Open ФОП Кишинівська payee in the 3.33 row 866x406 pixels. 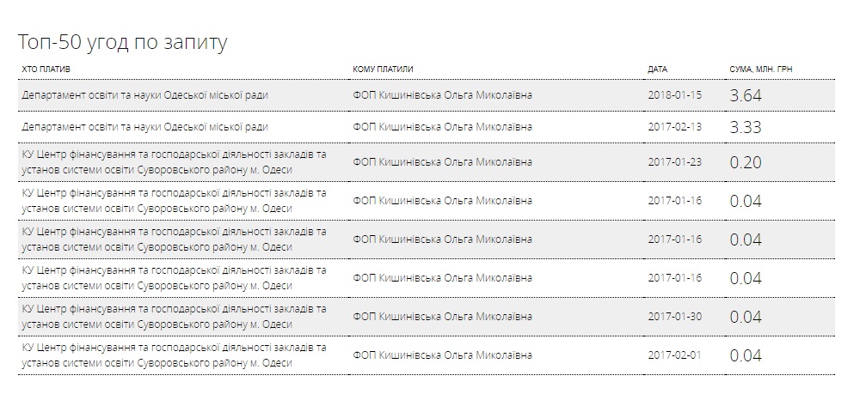pos(442,127)
